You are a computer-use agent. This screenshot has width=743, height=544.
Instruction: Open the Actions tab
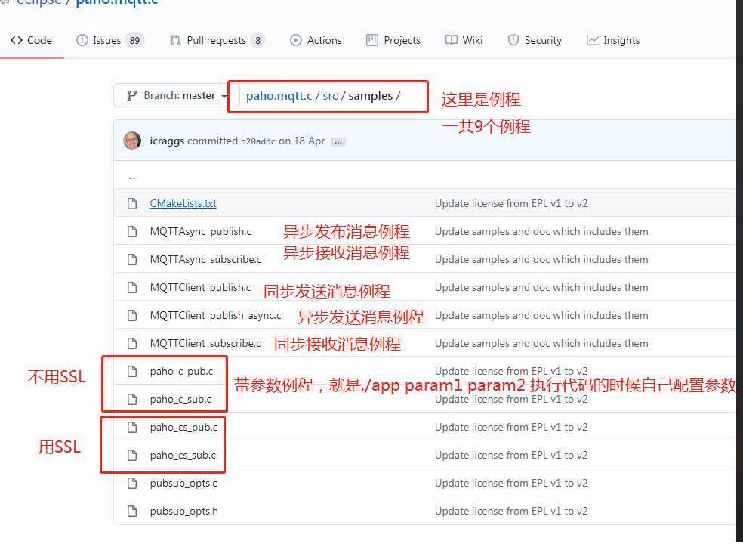pos(316,40)
